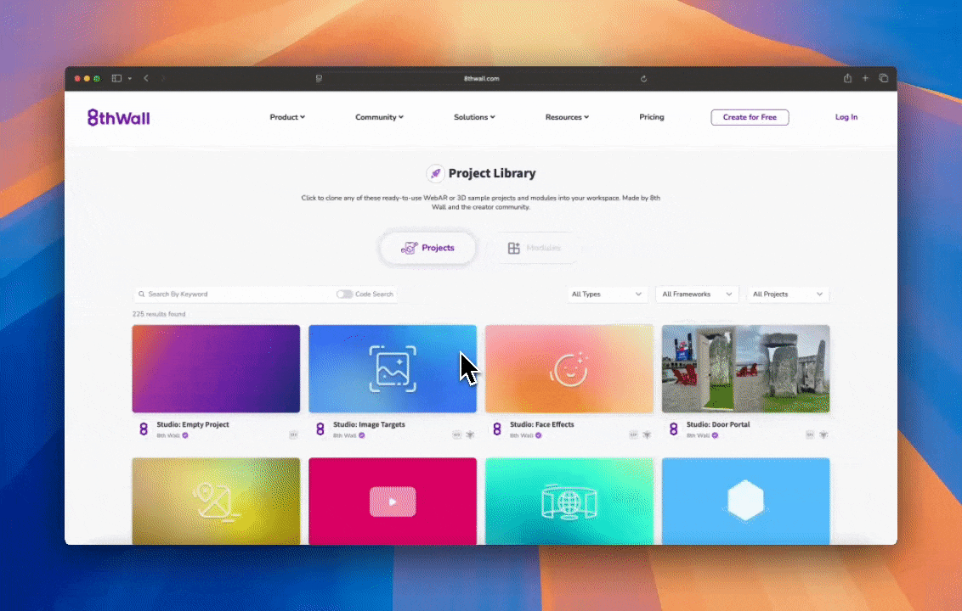Reload the page with the refresh icon
This screenshot has width=962, height=611.
(643, 78)
